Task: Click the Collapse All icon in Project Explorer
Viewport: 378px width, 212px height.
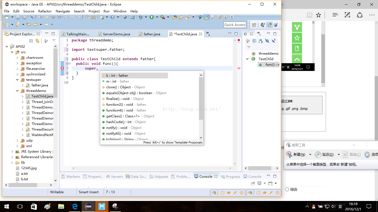Action: tap(31, 41)
